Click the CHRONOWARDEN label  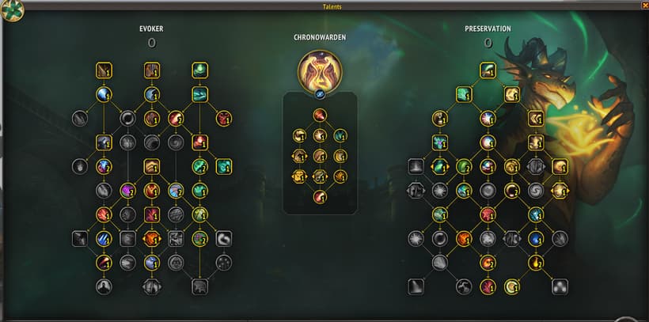click(x=320, y=38)
